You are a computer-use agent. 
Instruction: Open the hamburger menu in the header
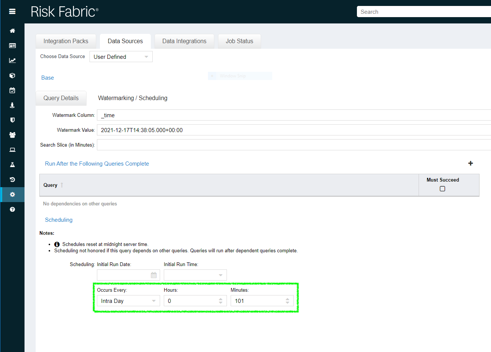coord(12,12)
